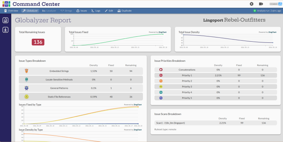Image resolution: width=283 pixels, height=142 pixels.
Task: Click the Command Center logo icon
Action: coord(6,4)
